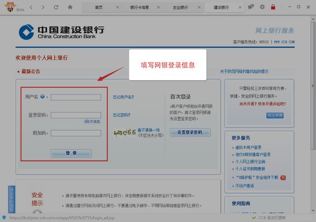
Task: Open the www.ccb.com link
Action: [x=284, y=42]
